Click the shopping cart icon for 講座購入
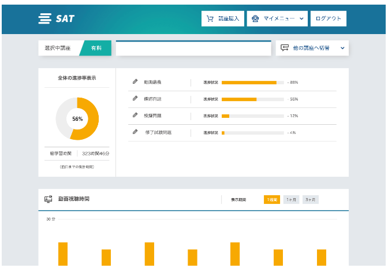 pyautogui.click(x=211, y=18)
